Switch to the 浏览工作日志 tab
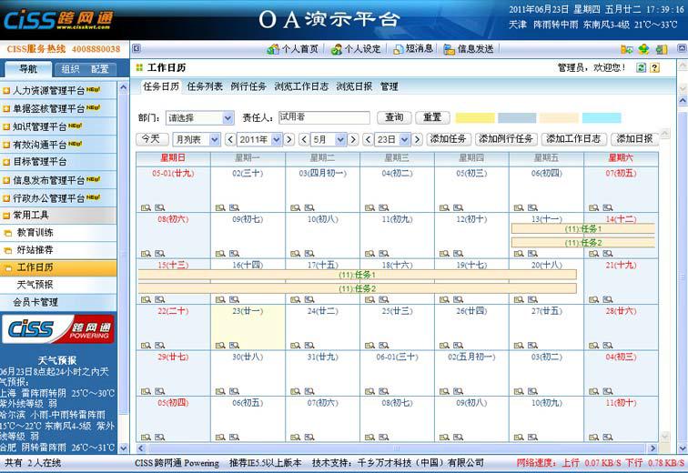 pos(301,86)
